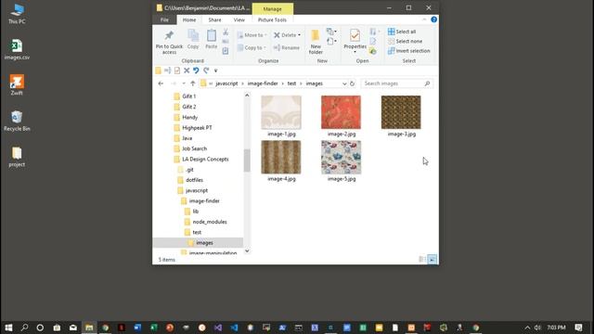The width and height of the screenshot is (594, 334).
Task: Select LA Design Concepts in the tree
Action: click(205, 159)
